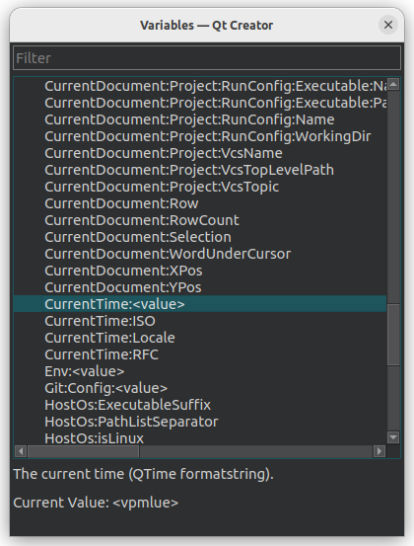Viewport: 414px width, 546px height.
Task: Select CurrentDocument:Project:RunConfig:WorkingDir
Action: coord(208,136)
